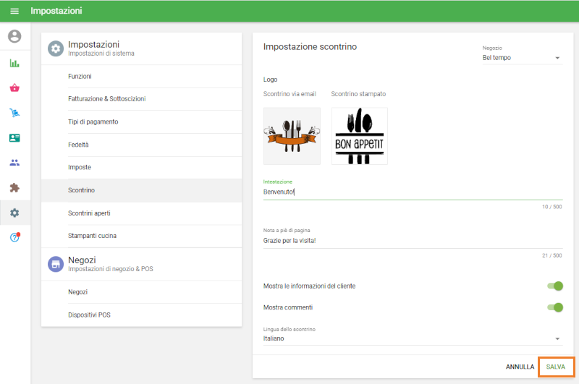Click the Nota a piè di pagina field
Image resolution: width=579 pixels, height=384 pixels.
[412, 240]
